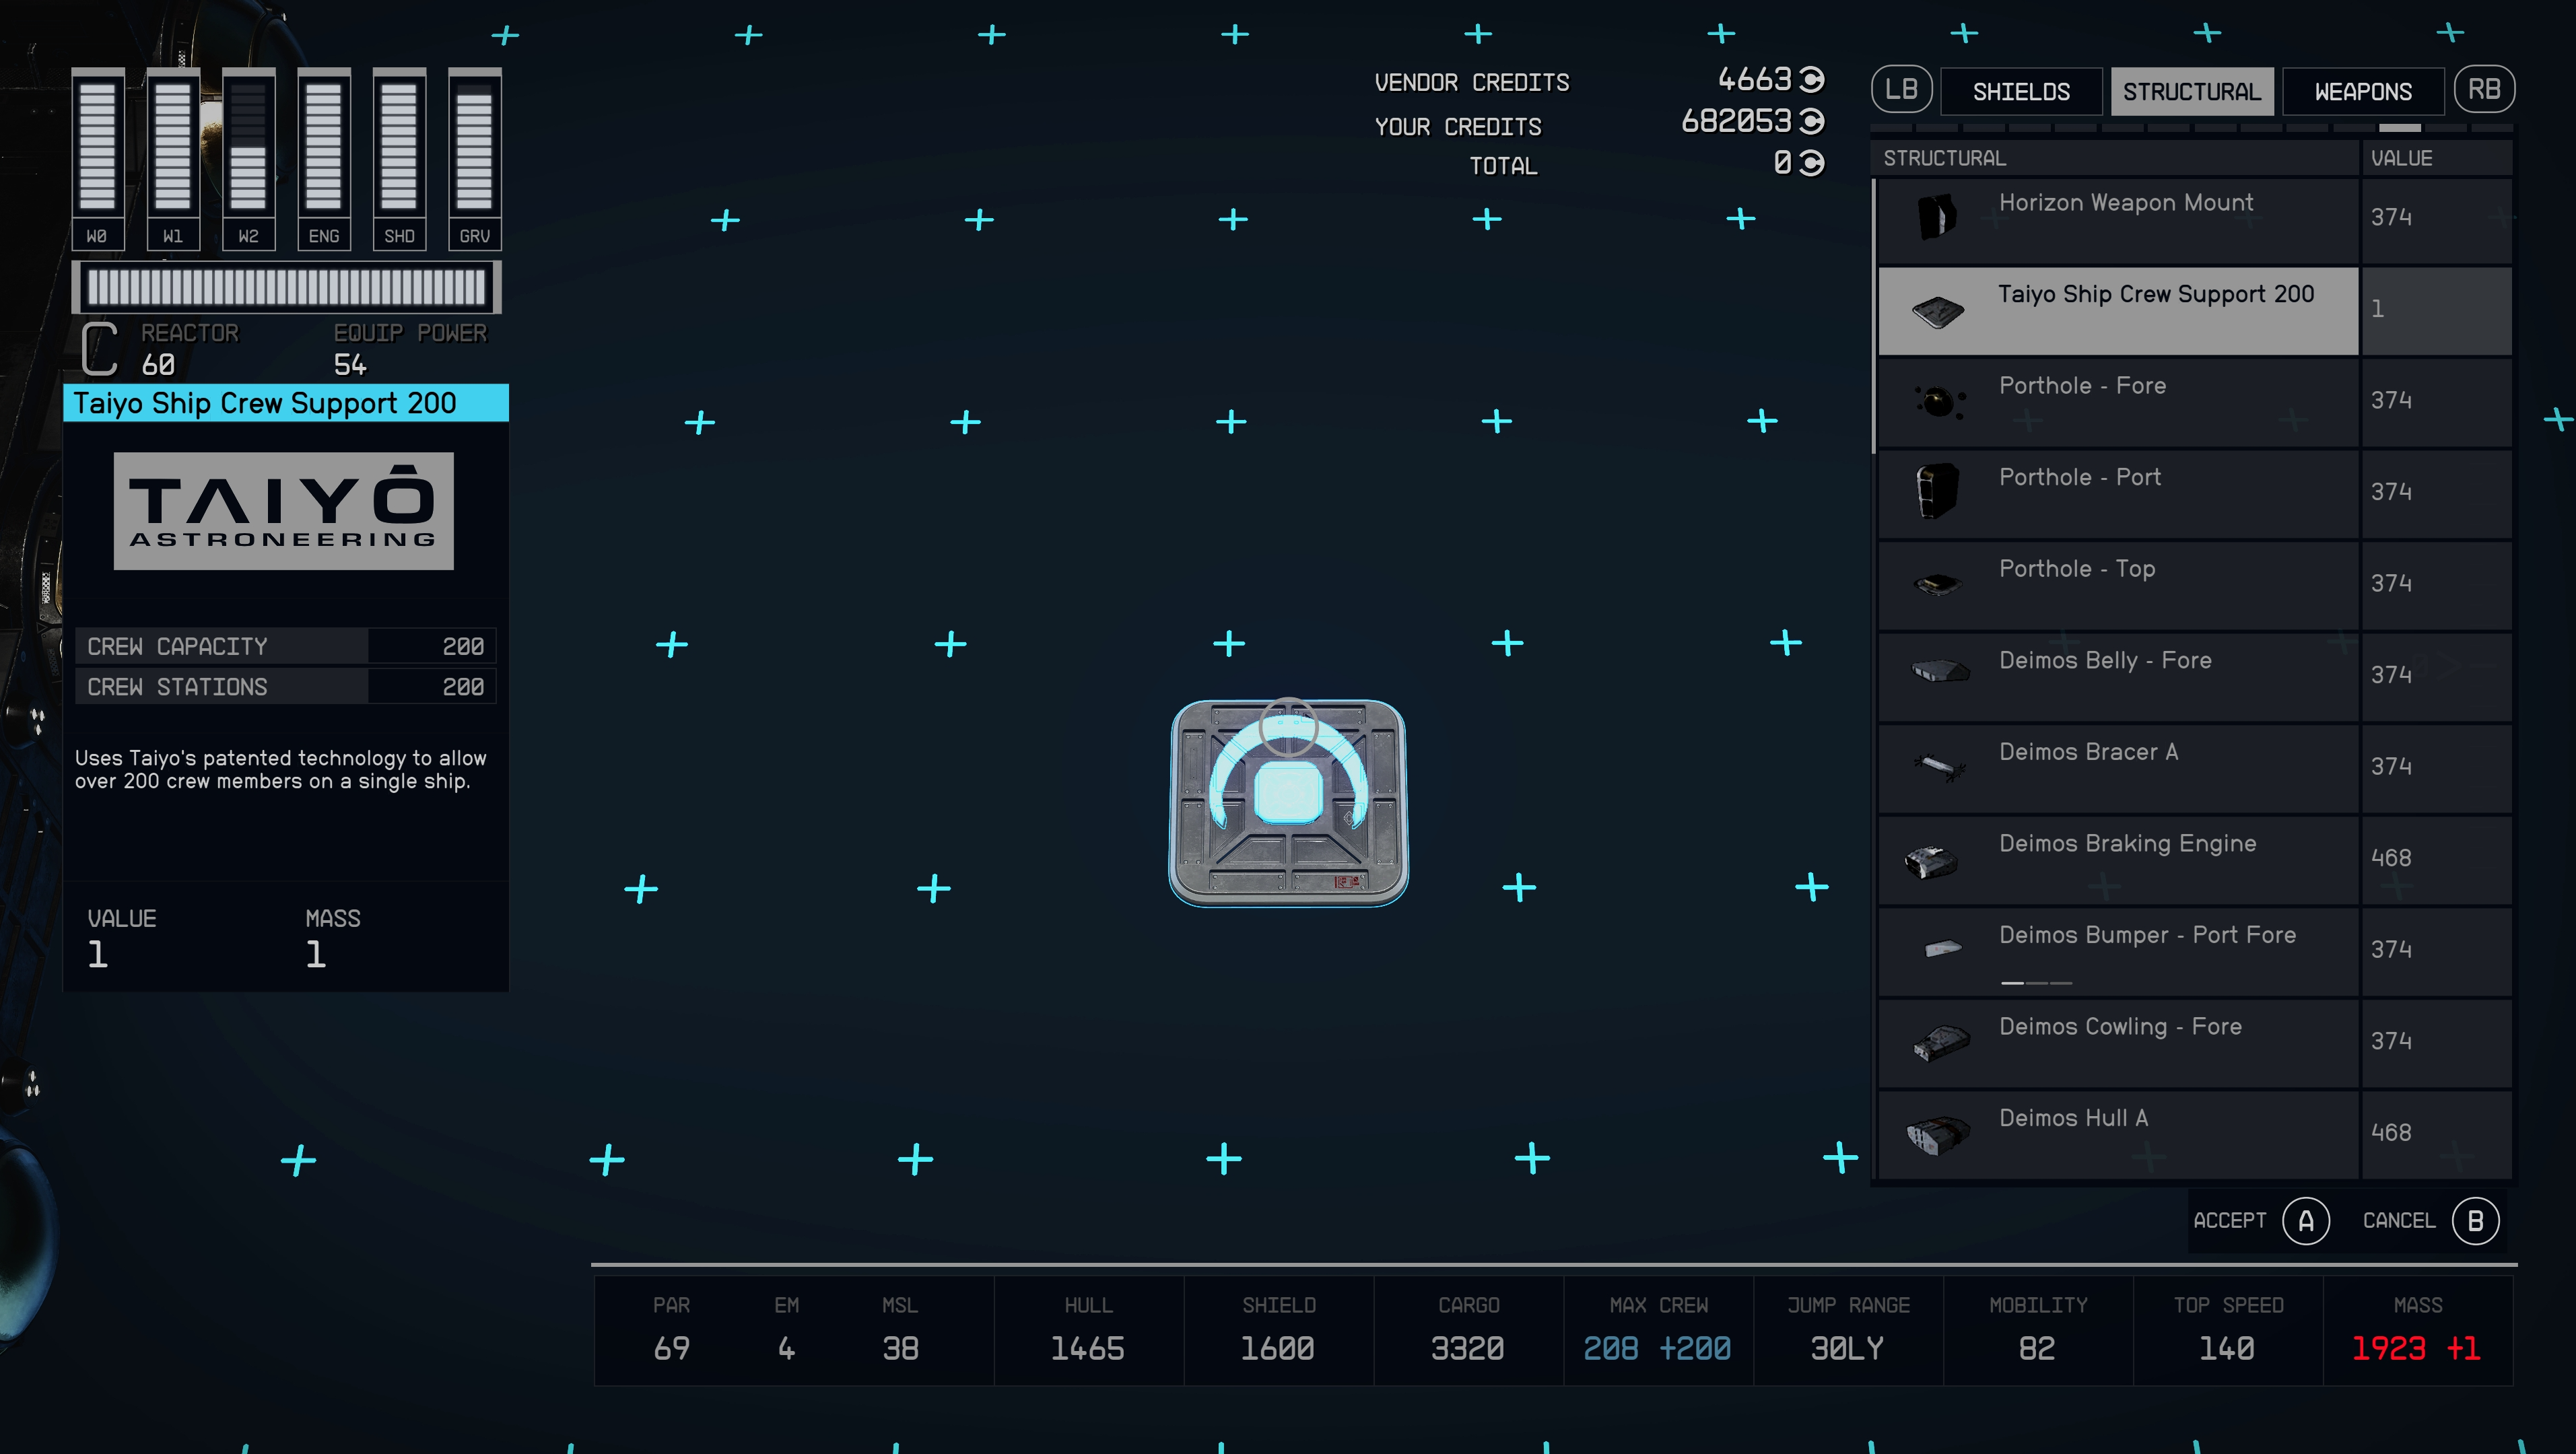This screenshot has width=2576, height=1454.
Task: Pick the Porthole - Top part icon
Action: click(x=1938, y=583)
